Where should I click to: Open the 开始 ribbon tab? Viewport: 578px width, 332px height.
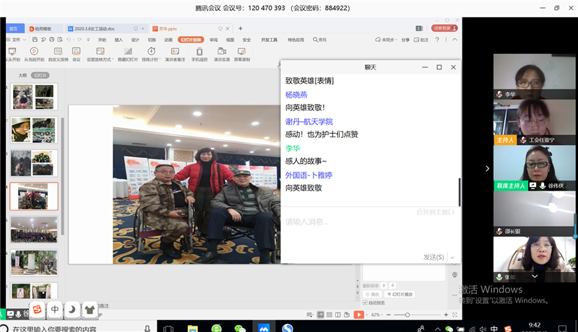click(x=102, y=40)
